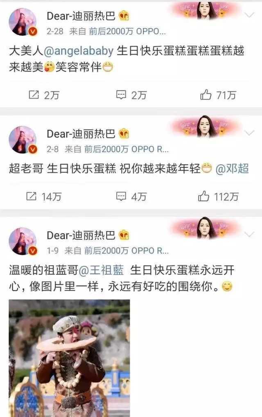Image resolution: width=262 pixels, height=417 pixels.
Task: Open the profile avatar on the 2-28 post
Action: (x=23, y=22)
